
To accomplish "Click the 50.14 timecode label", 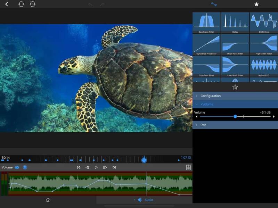I will pos(6,158).
